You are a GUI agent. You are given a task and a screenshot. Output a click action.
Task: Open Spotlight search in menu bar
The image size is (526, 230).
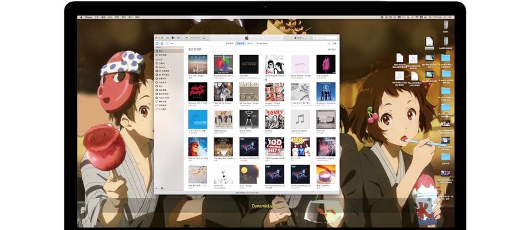pos(446,17)
